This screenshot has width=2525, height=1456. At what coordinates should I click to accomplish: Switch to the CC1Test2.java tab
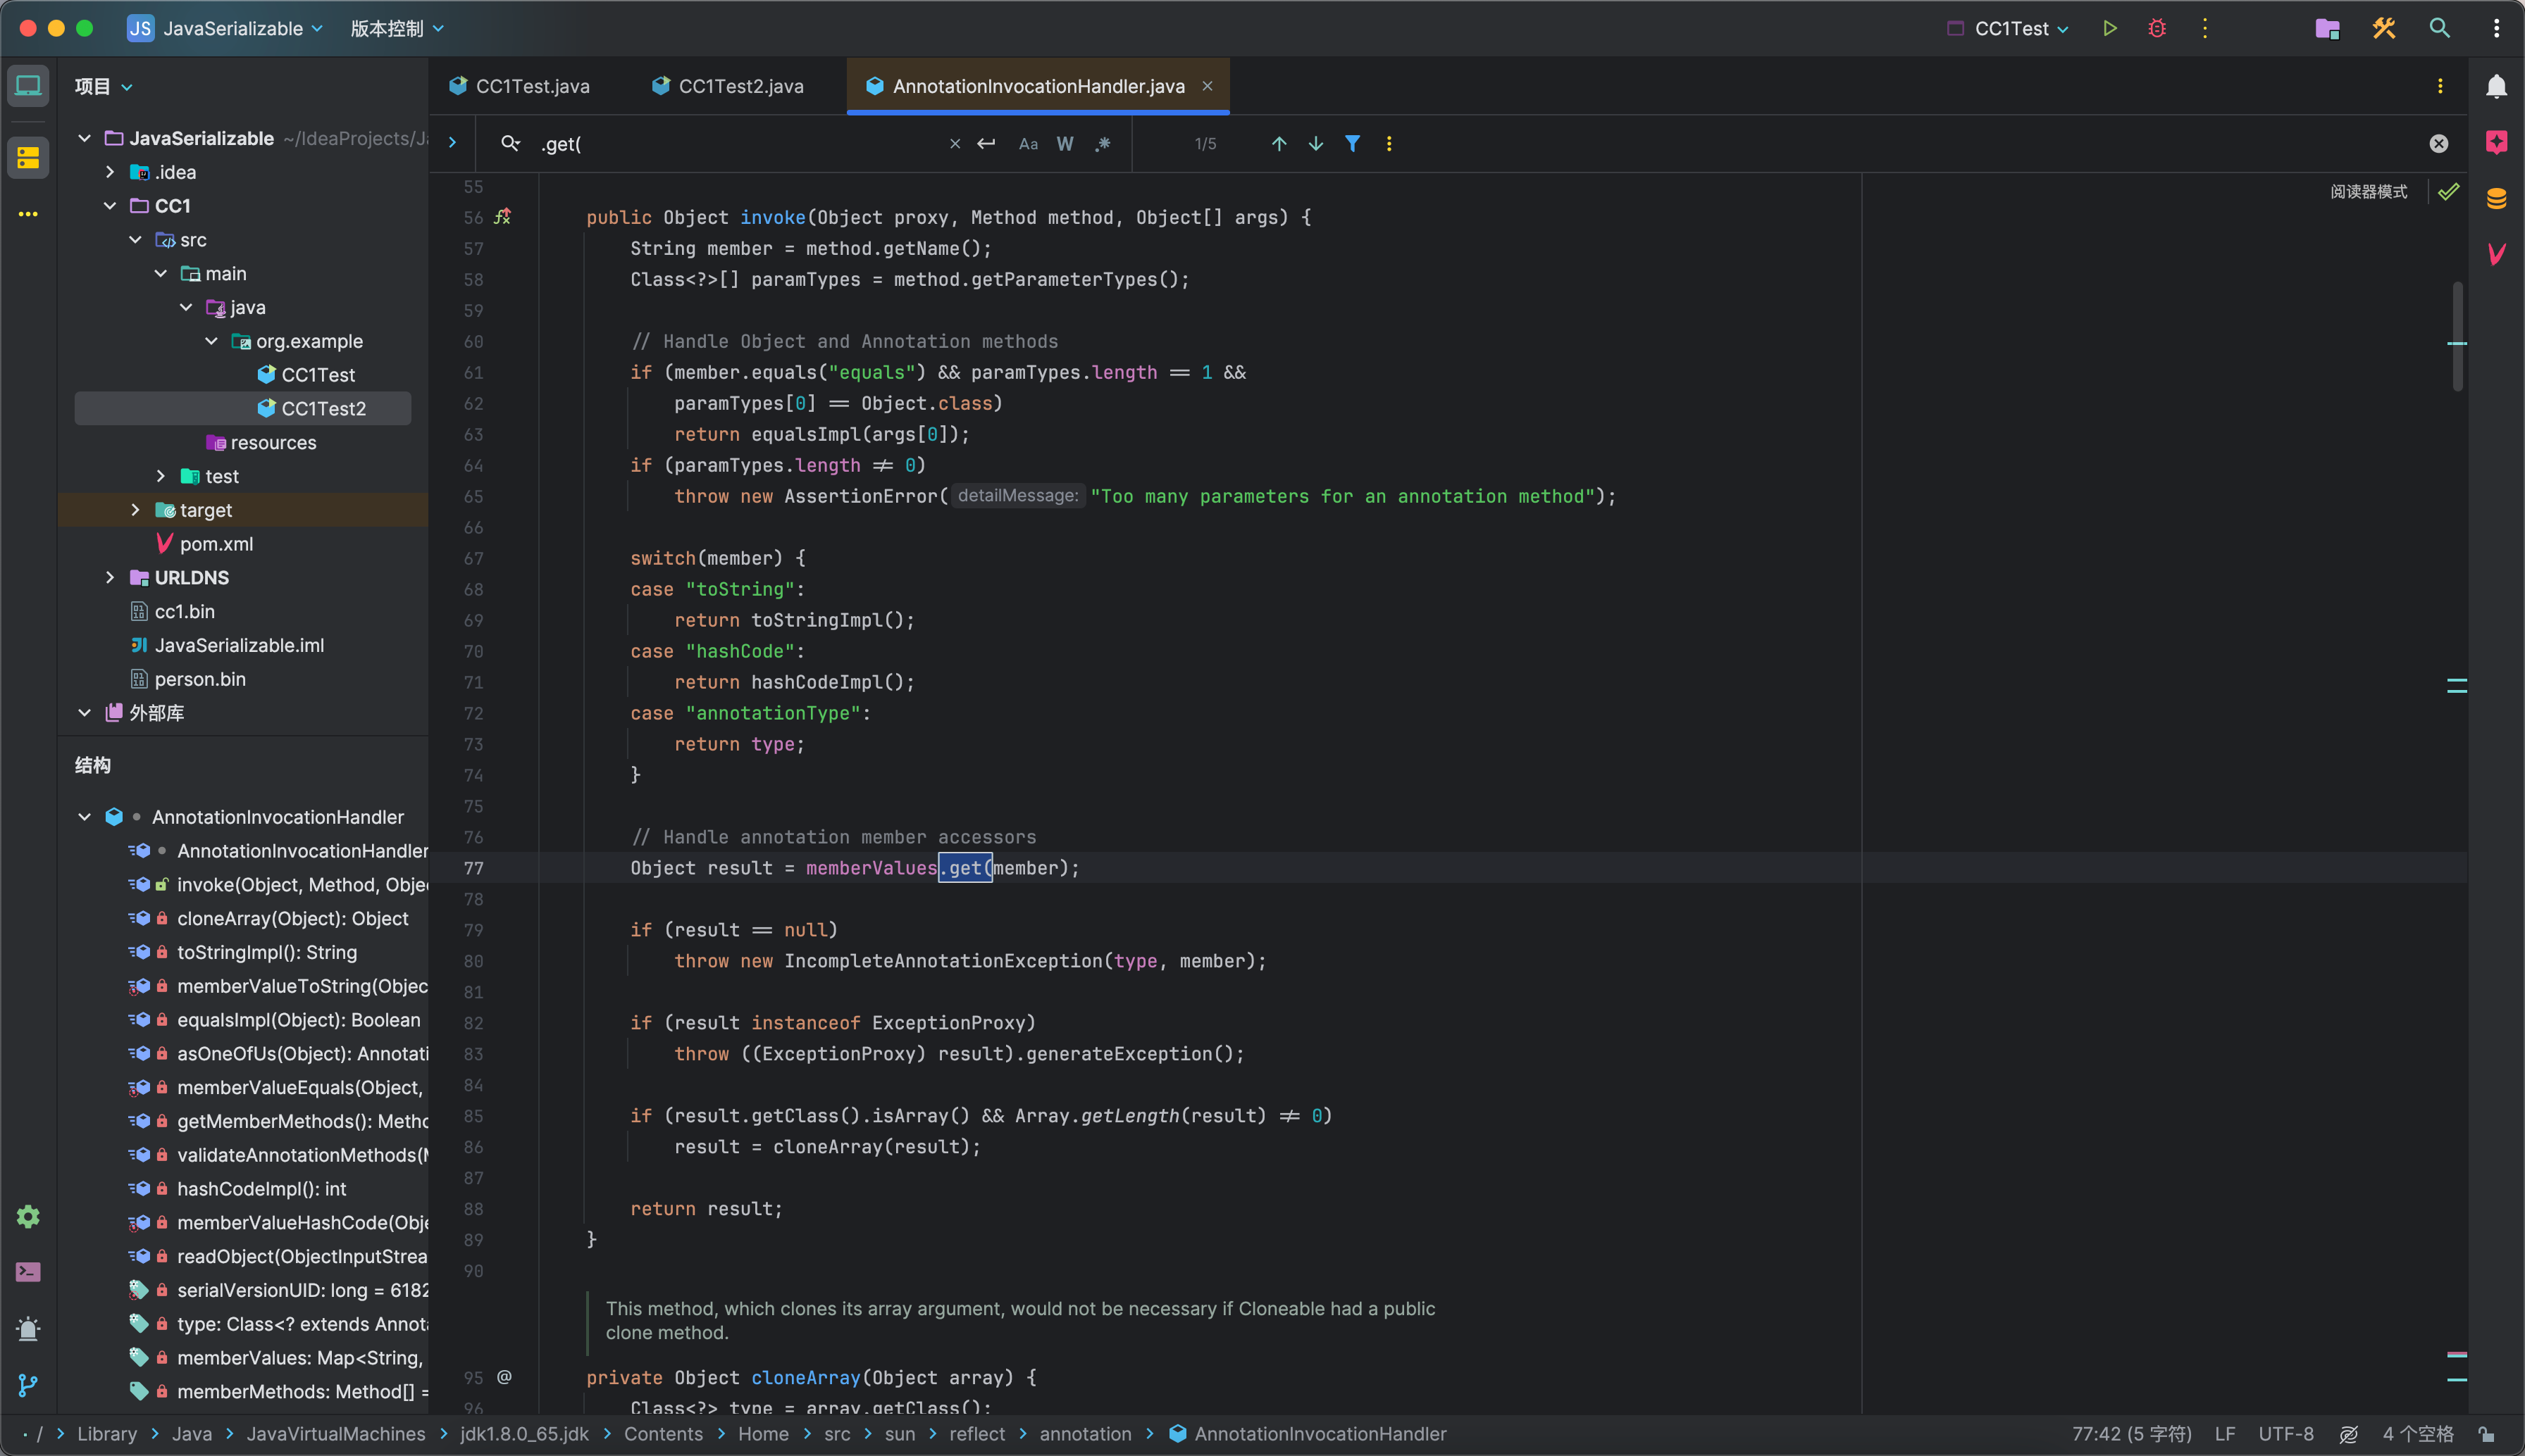pos(727,86)
